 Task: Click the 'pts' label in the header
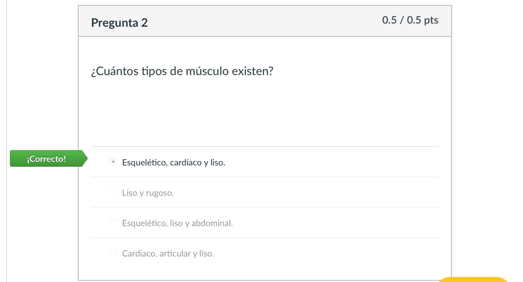point(431,20)
